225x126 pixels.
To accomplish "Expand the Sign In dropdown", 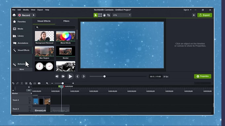I will click(x=187, y=10).
